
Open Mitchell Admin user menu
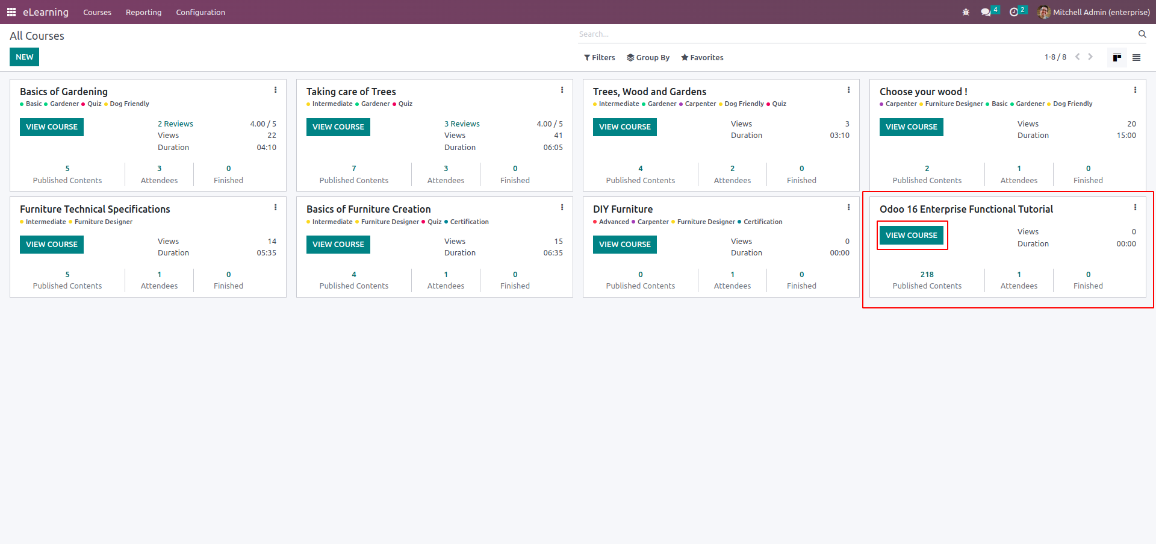[x=1093, y=12]
